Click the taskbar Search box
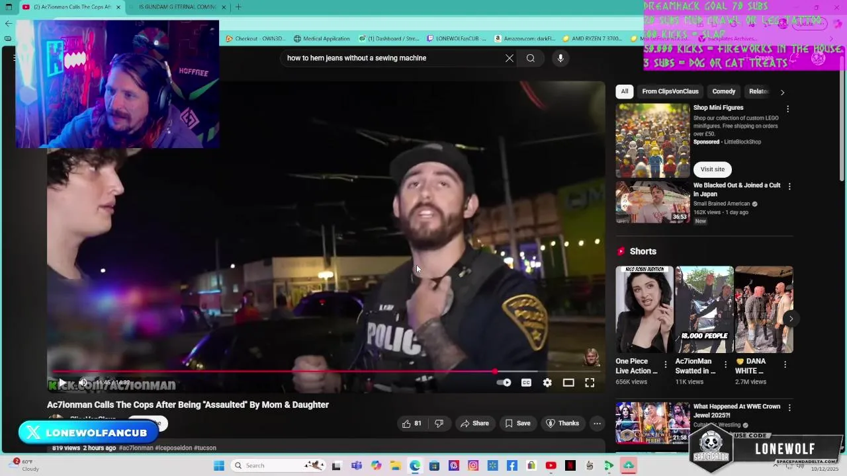Image resolution: width=847 pixels, height=476 pixels. tap(278, 465)
